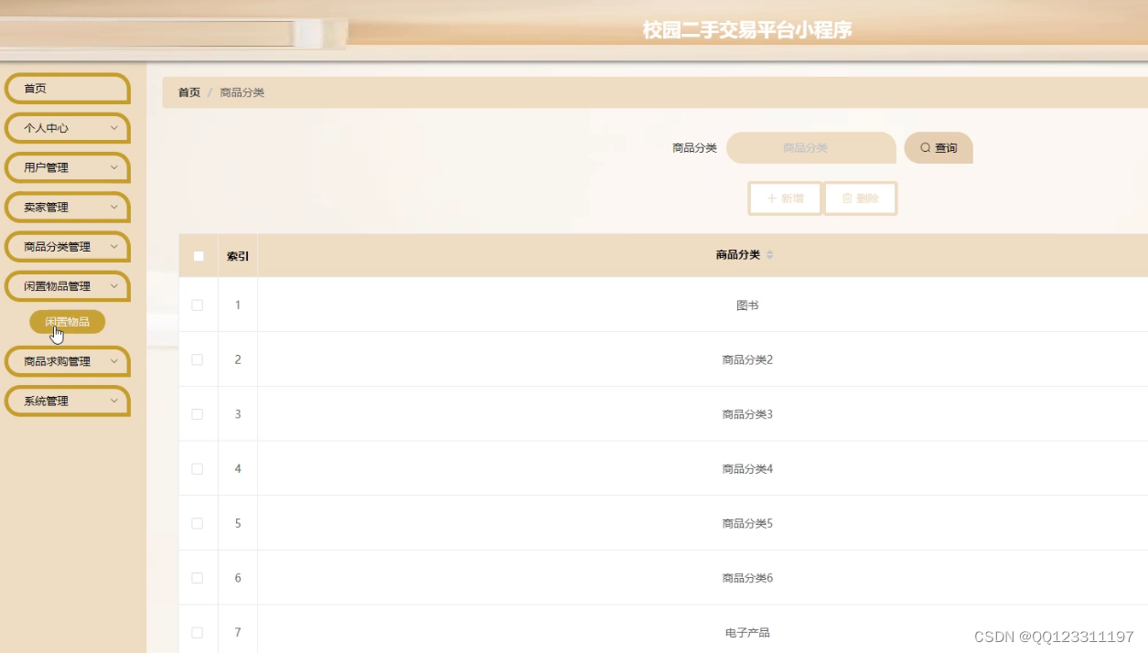Open the 闲置物品管理 sidebar menu
This screenshot has height=653, width=1148.
67,285
